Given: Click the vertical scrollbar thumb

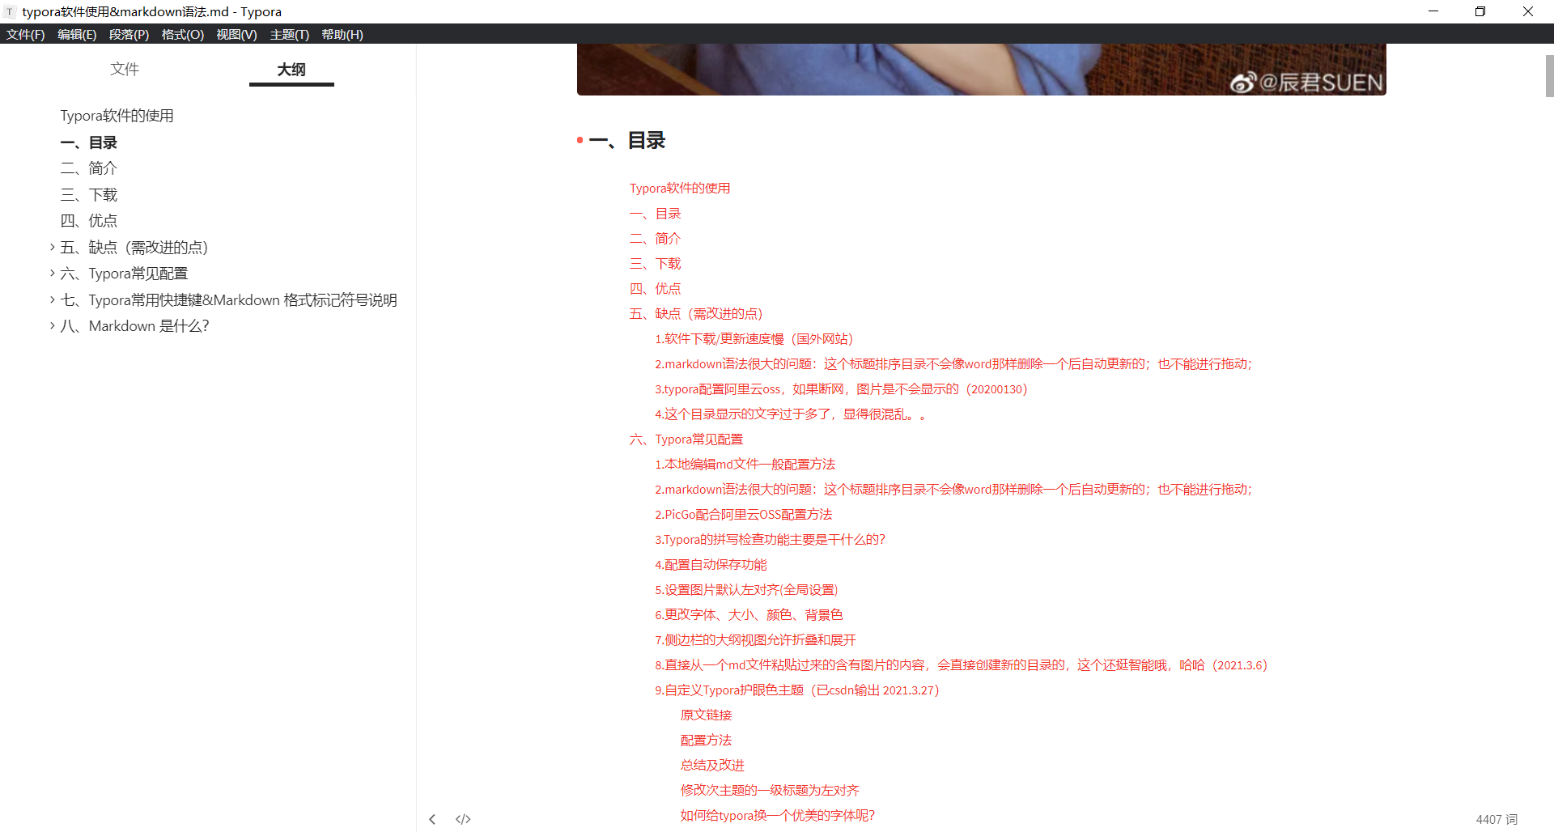Looking at the screenshot, I should 1549,75.
